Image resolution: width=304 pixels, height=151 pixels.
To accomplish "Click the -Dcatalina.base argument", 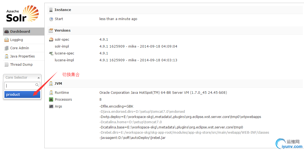I will click(171, 127).
